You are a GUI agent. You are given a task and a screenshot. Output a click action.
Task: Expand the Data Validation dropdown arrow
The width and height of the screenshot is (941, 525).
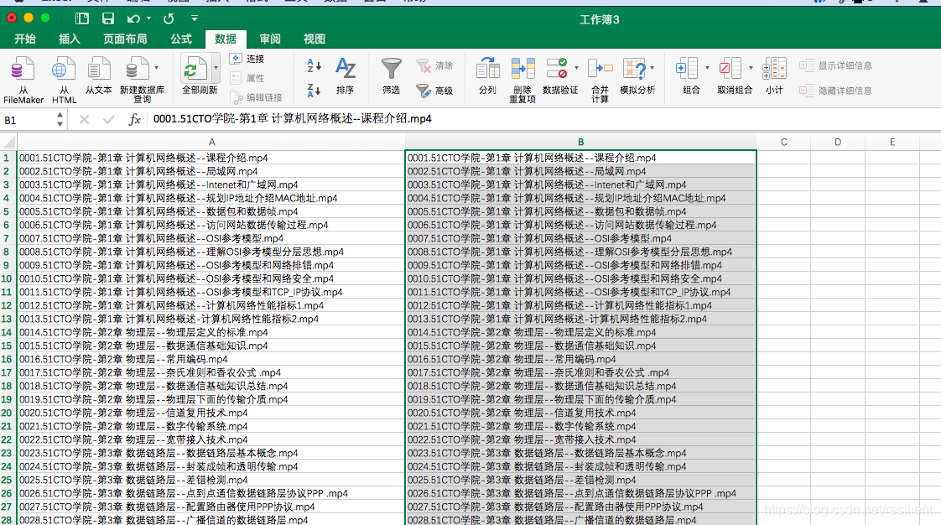[577, 68]
